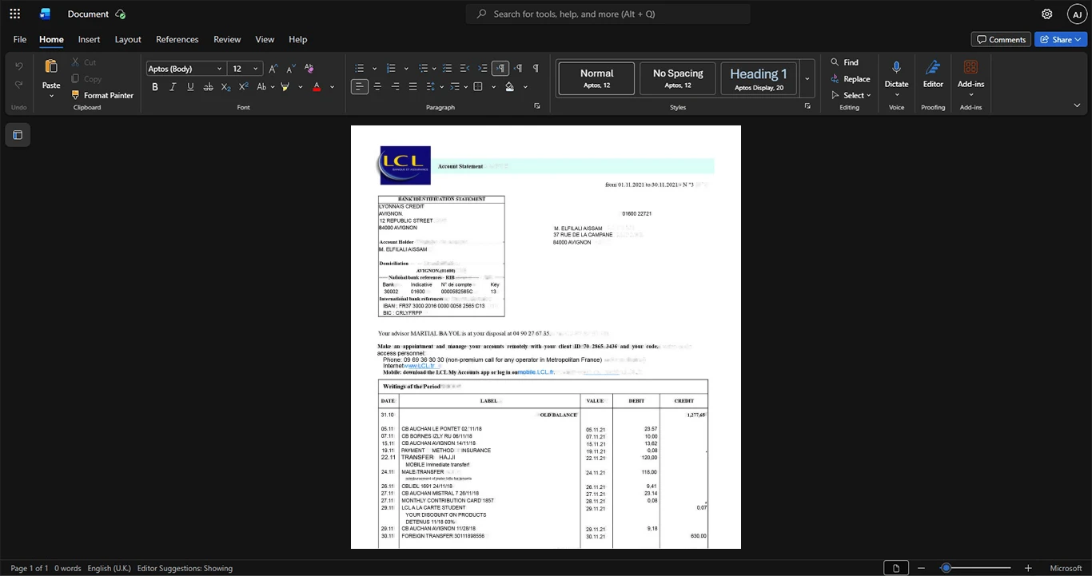Click the red font color swatch
This screenshot has height=576, width=1092.
(317, 86)
